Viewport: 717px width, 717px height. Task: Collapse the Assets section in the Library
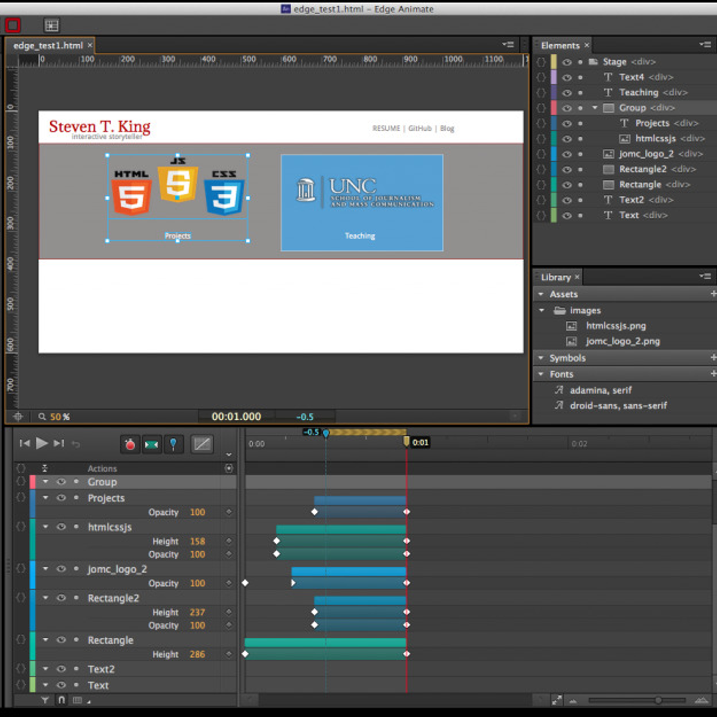tap(541, 294)
